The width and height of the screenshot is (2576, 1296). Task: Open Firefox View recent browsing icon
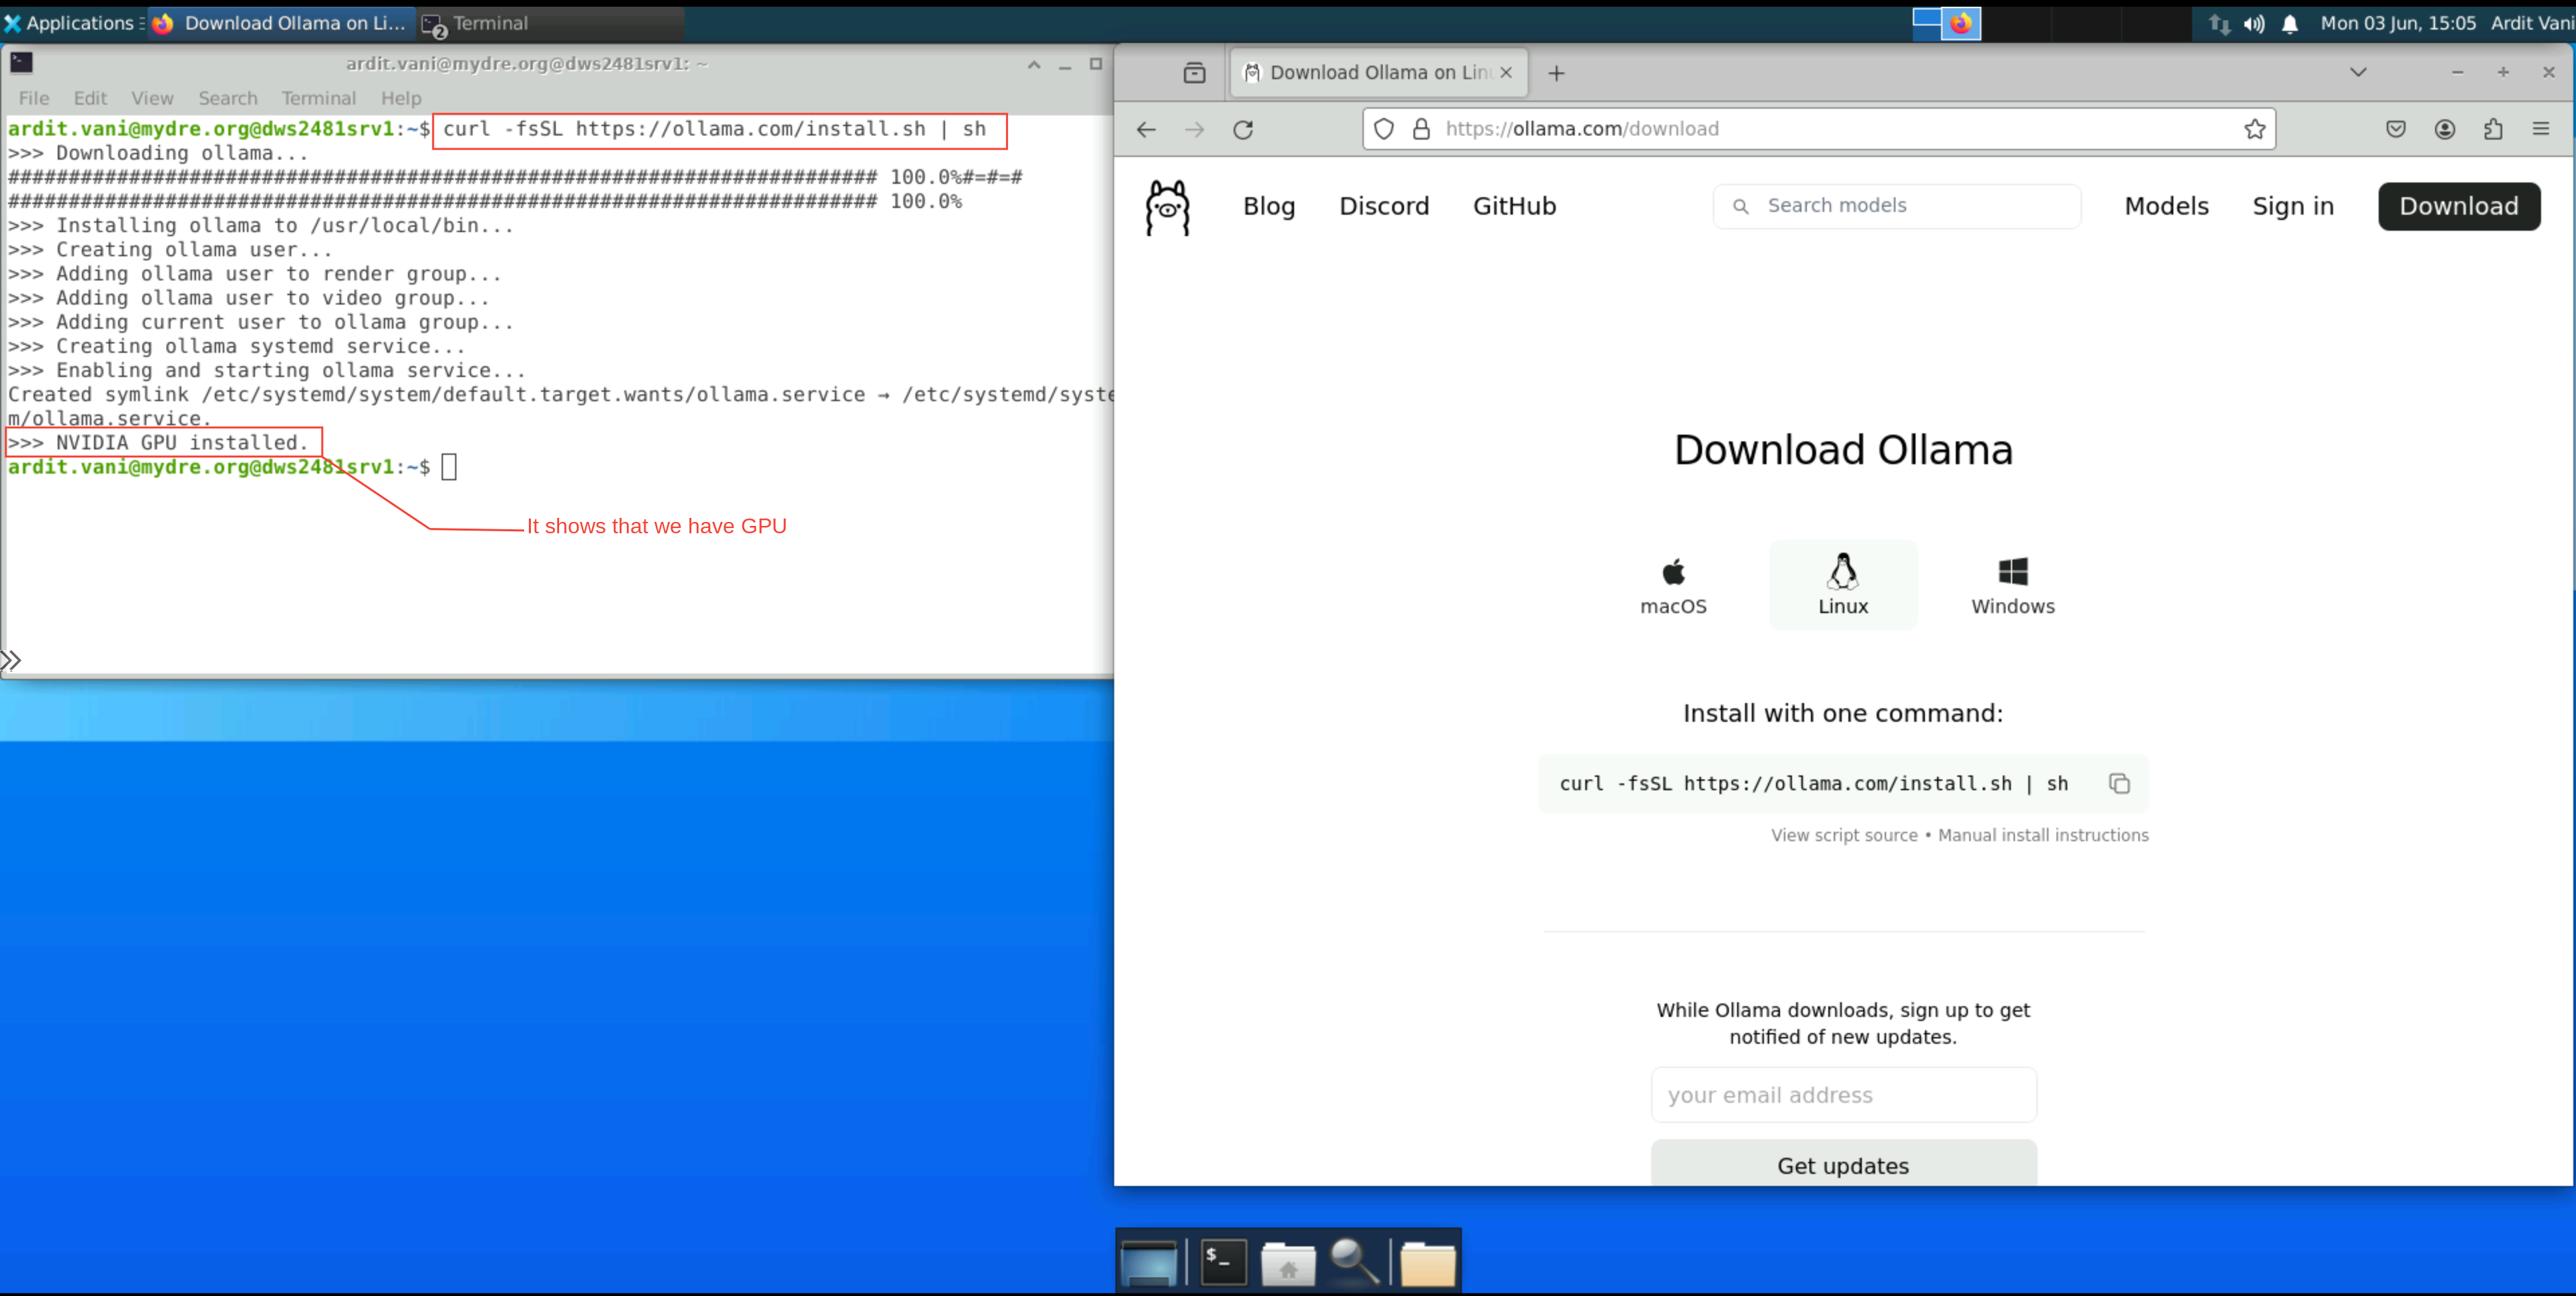point(1194,73)
